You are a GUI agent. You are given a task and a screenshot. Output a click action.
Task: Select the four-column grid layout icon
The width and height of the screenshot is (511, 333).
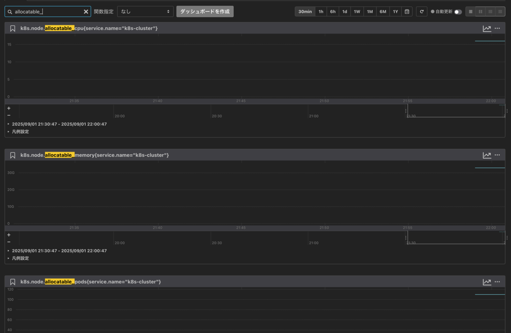tap(501, 11)
